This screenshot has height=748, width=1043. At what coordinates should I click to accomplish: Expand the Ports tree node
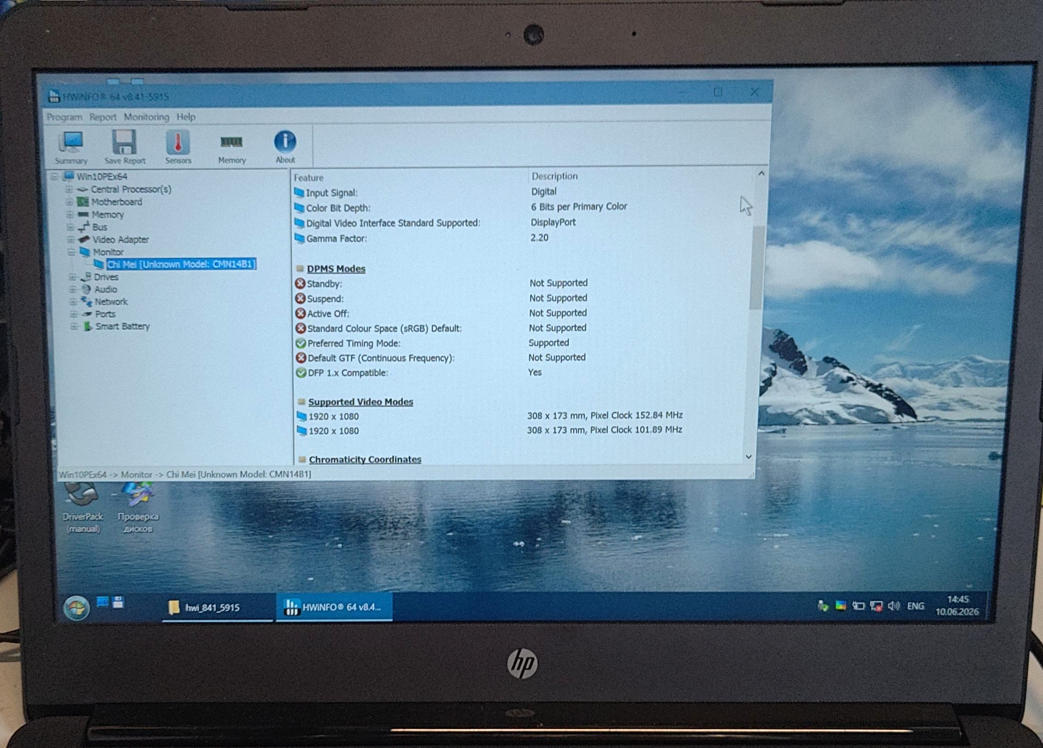click(x=73, y=314)
